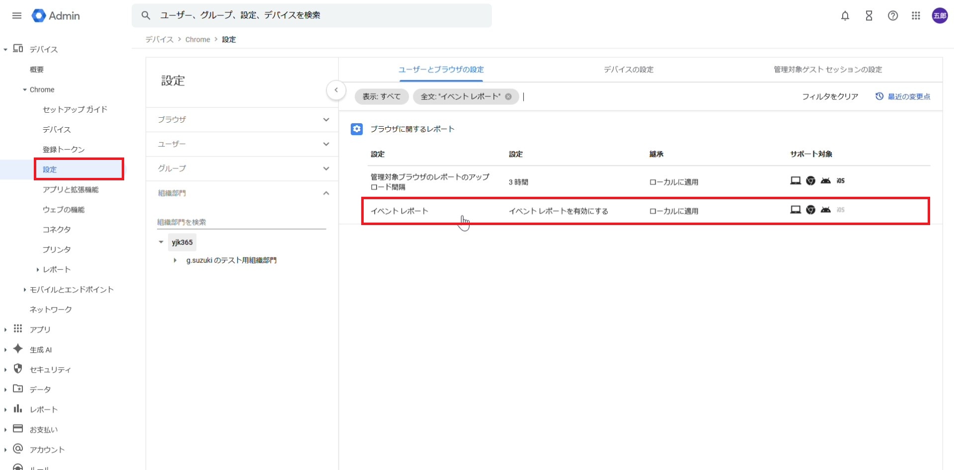Open the tasks hourglass icon
This screenshot has width=954, height=470.
click(x=869, y=16)
